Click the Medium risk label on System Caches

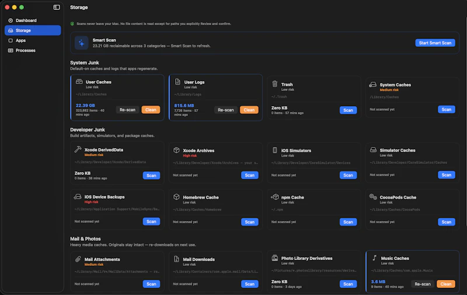389,90
